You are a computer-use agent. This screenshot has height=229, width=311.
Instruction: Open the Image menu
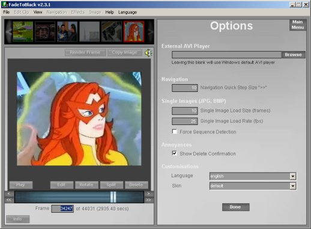pyautogui.click(x=95, y=12)
